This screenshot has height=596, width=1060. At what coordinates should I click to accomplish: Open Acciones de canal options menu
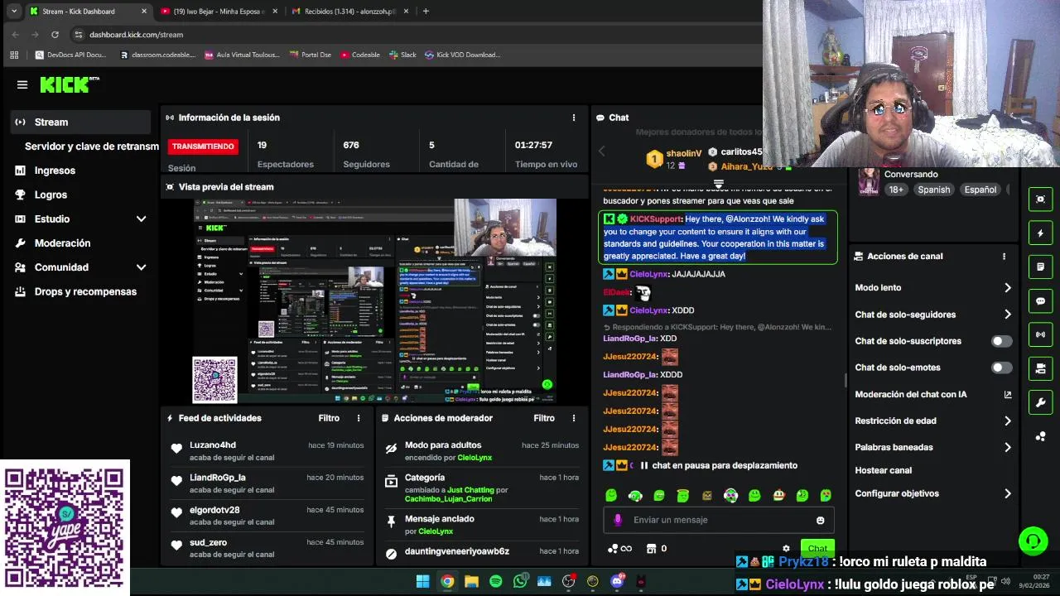(x=1004, y=257)
